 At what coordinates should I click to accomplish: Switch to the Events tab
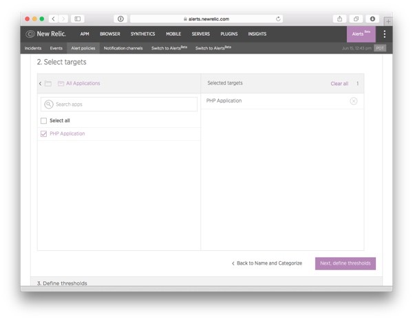(x=56, y=48)
